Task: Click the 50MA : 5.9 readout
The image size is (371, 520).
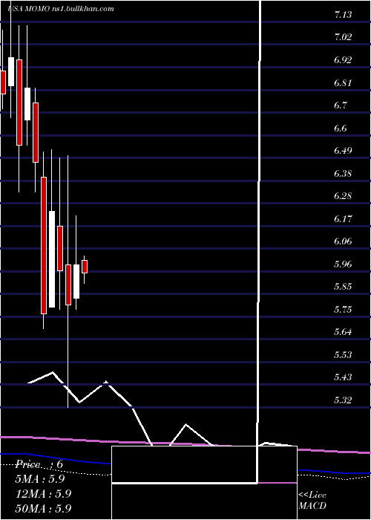Action: click(43, 509)
